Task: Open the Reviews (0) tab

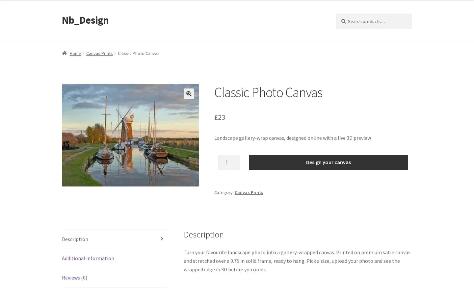Action: [x=115, y=278]
